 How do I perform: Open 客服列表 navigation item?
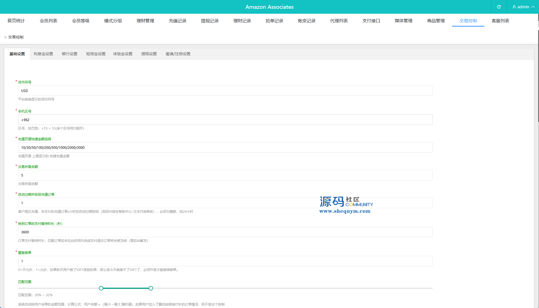pyautogui.click(x=500, y=21)
